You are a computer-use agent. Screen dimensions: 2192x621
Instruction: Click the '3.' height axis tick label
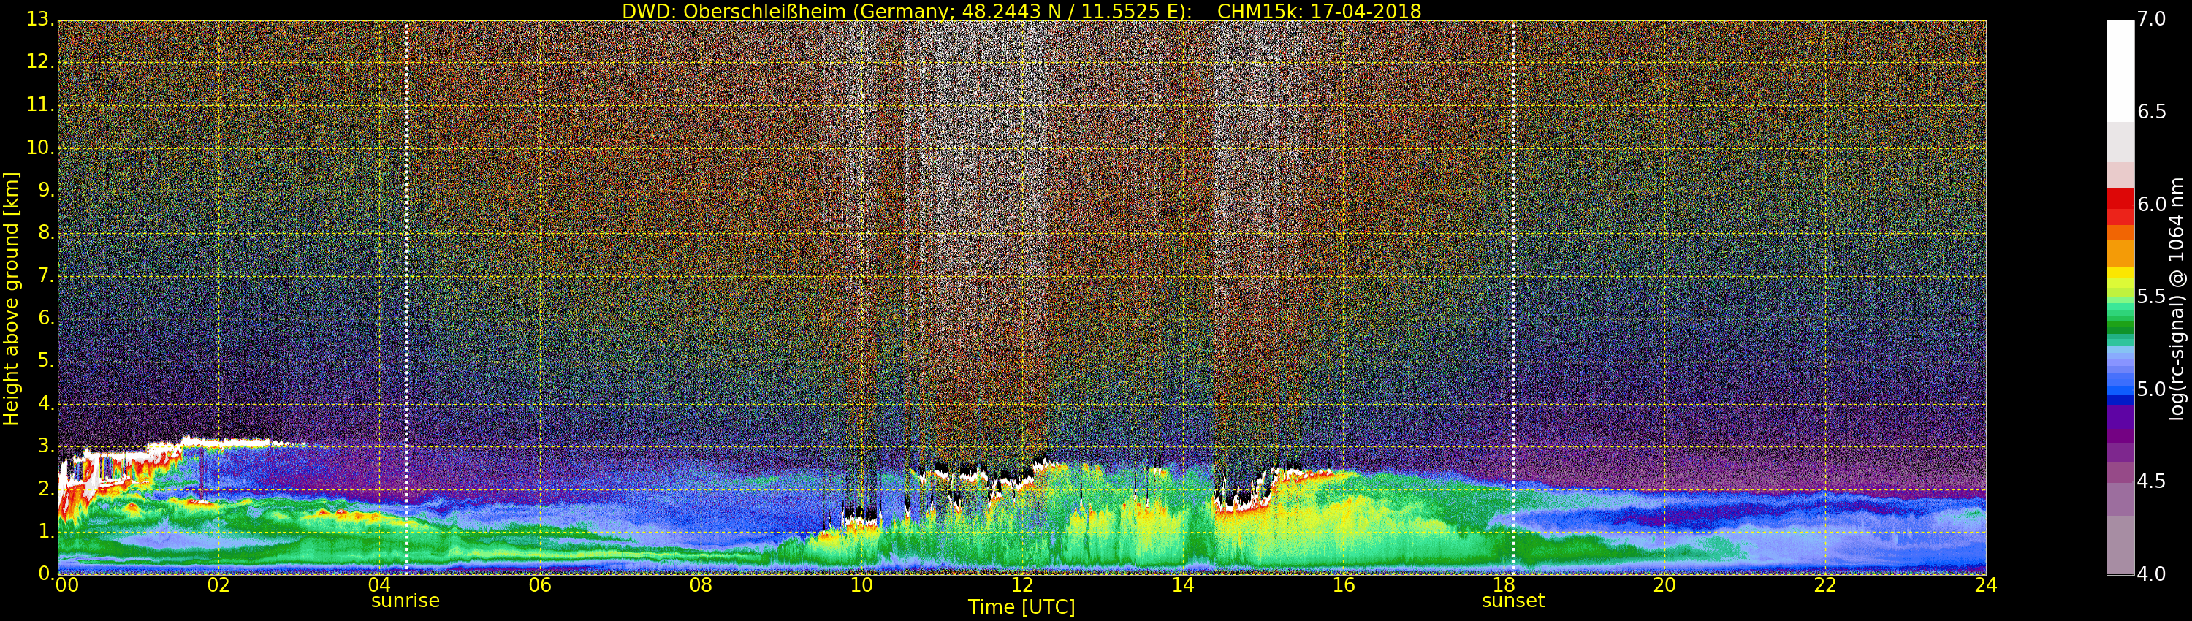(x=46, y=446)
